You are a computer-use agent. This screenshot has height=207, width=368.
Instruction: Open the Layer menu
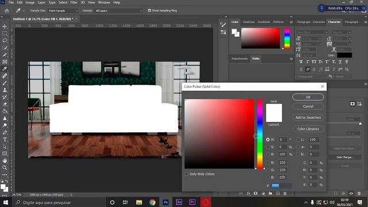pyautogui.click(x=41, y=2)
